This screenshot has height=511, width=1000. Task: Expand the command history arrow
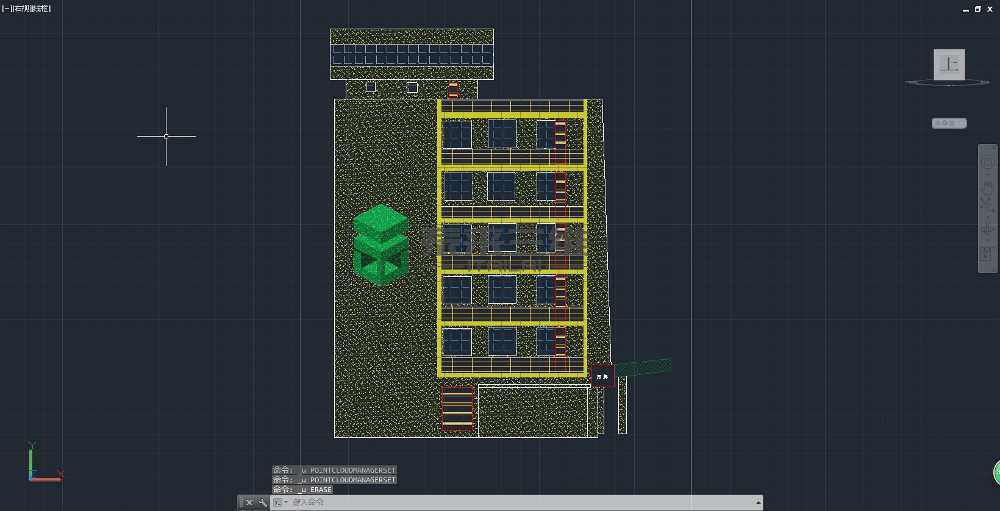pyautogui.click(x=758, y=502)
